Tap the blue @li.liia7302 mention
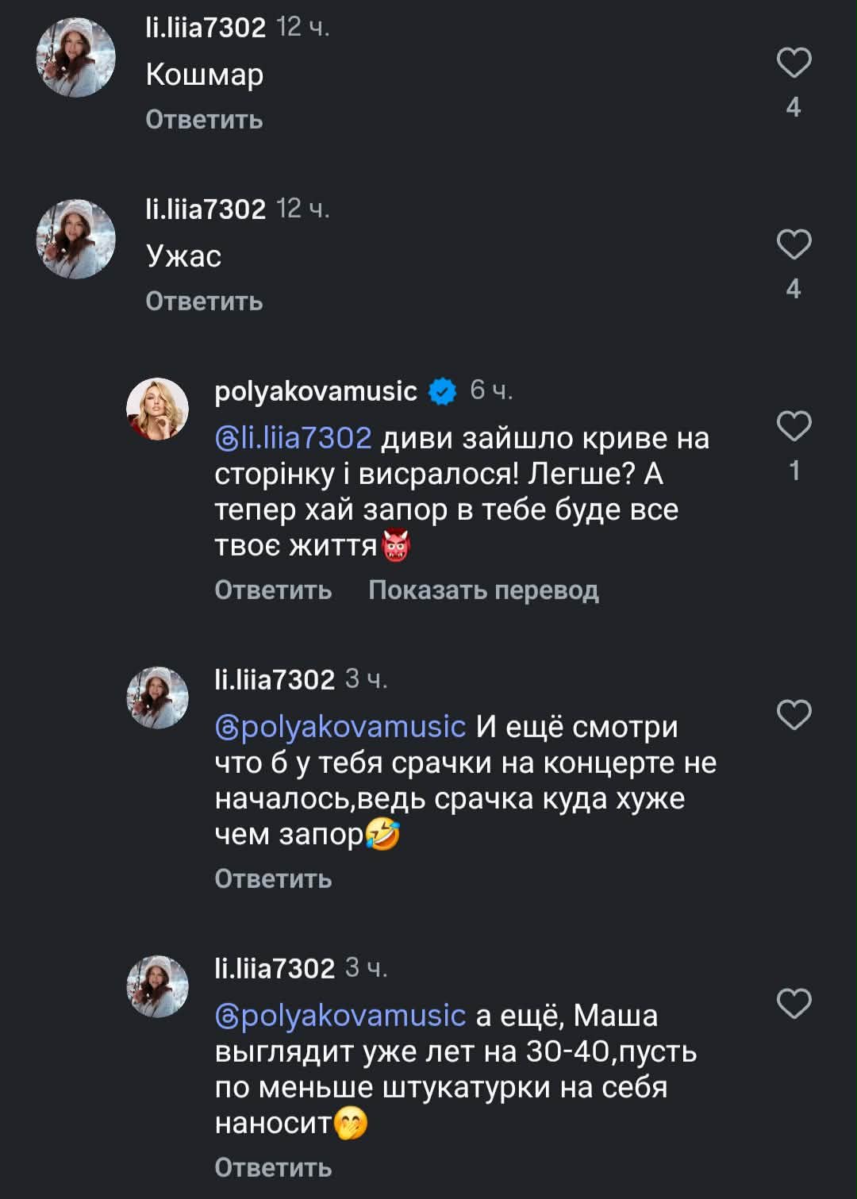Screen dimensions: 857x1199 click(x=294, y=438)
